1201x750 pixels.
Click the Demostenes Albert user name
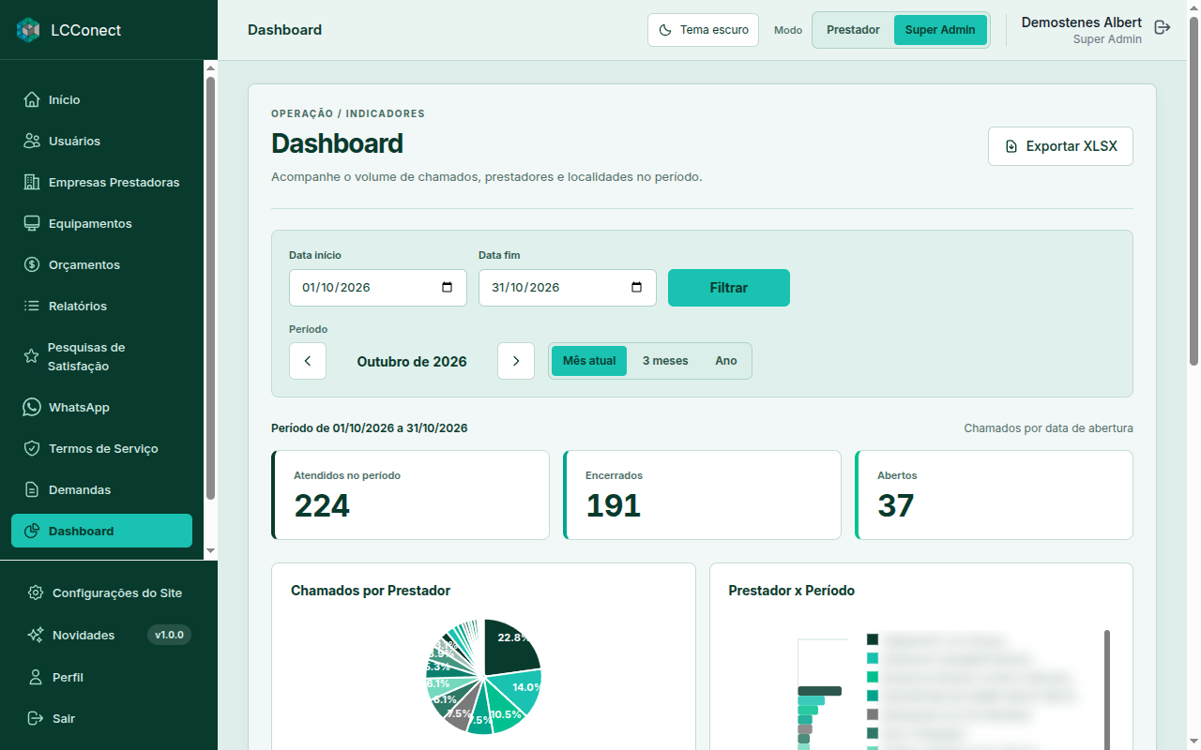coord(1081,22)
